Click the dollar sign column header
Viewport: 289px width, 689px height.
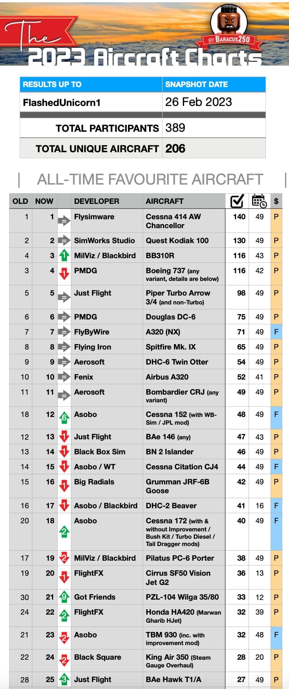(x=276, y=201)
